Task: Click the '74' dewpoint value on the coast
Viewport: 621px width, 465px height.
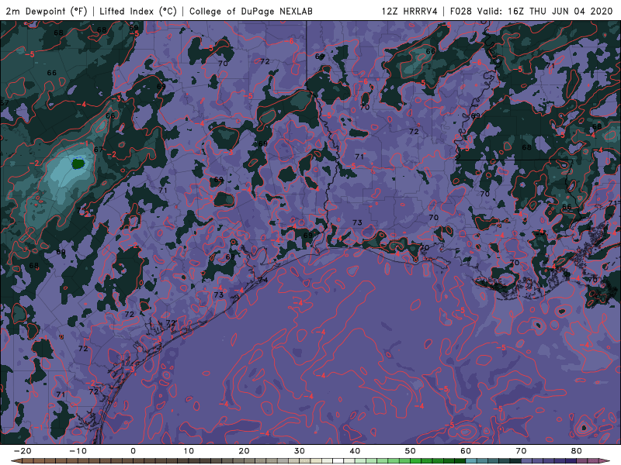Action: point(263,280)
